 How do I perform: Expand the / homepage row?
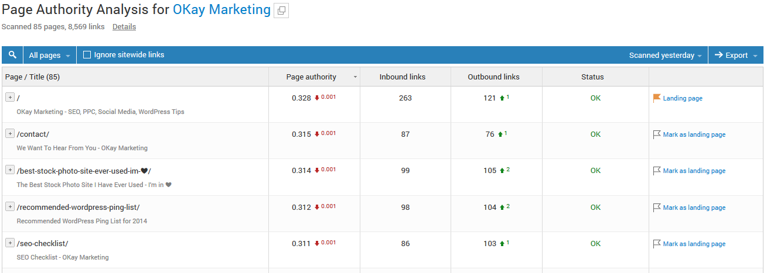[9, 97]
